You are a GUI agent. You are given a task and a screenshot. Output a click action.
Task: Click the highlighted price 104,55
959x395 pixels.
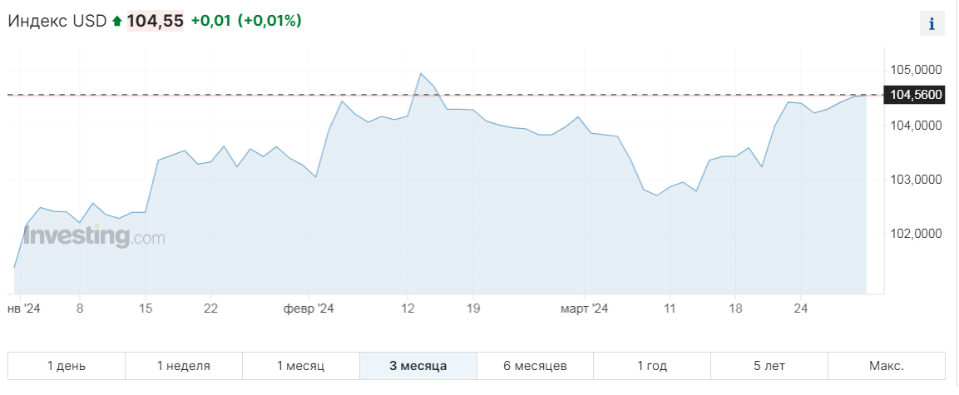pyautogui.click(x=155, y=21)
